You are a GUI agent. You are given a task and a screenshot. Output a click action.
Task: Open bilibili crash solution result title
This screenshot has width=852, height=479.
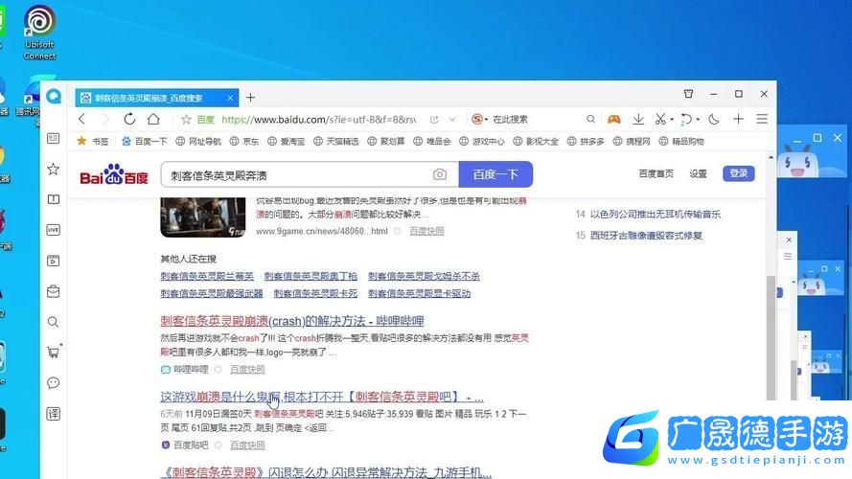(x=291, y=321)
